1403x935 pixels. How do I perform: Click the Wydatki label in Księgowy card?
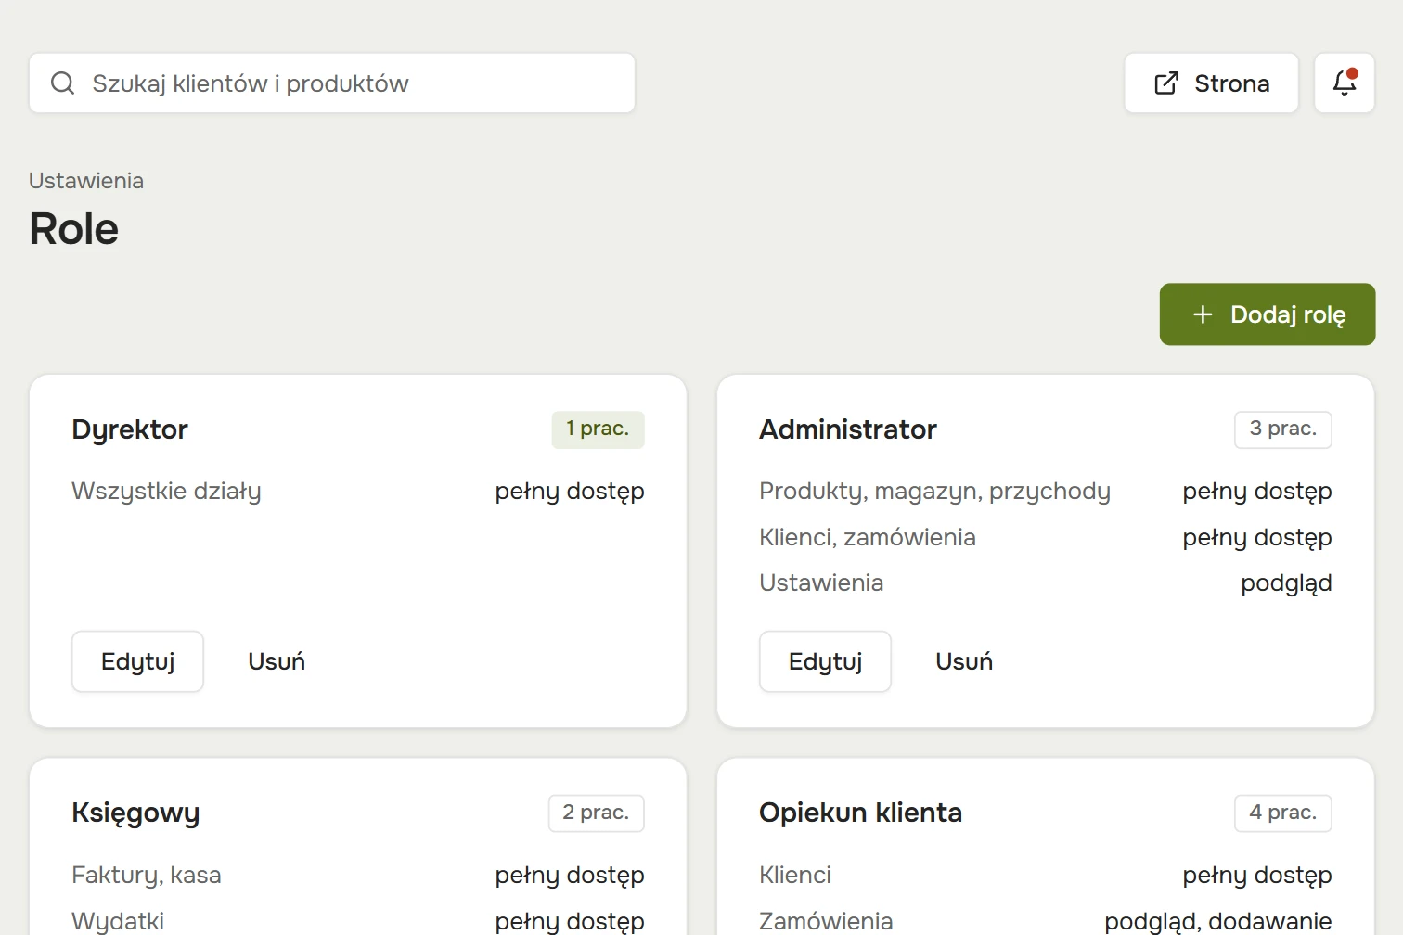(x=118, y=921)
